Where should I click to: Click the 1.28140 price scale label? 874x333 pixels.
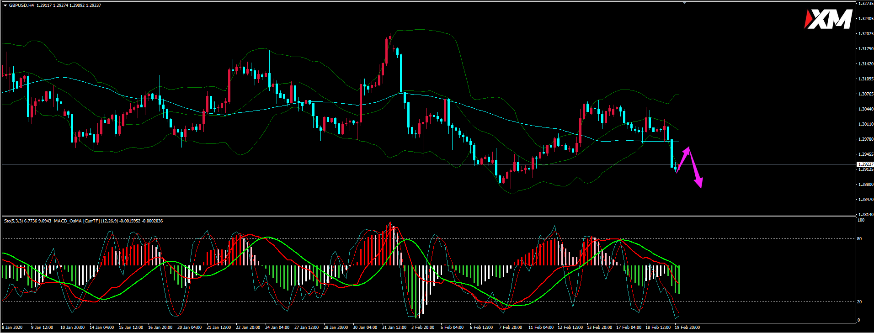(866, 214)
